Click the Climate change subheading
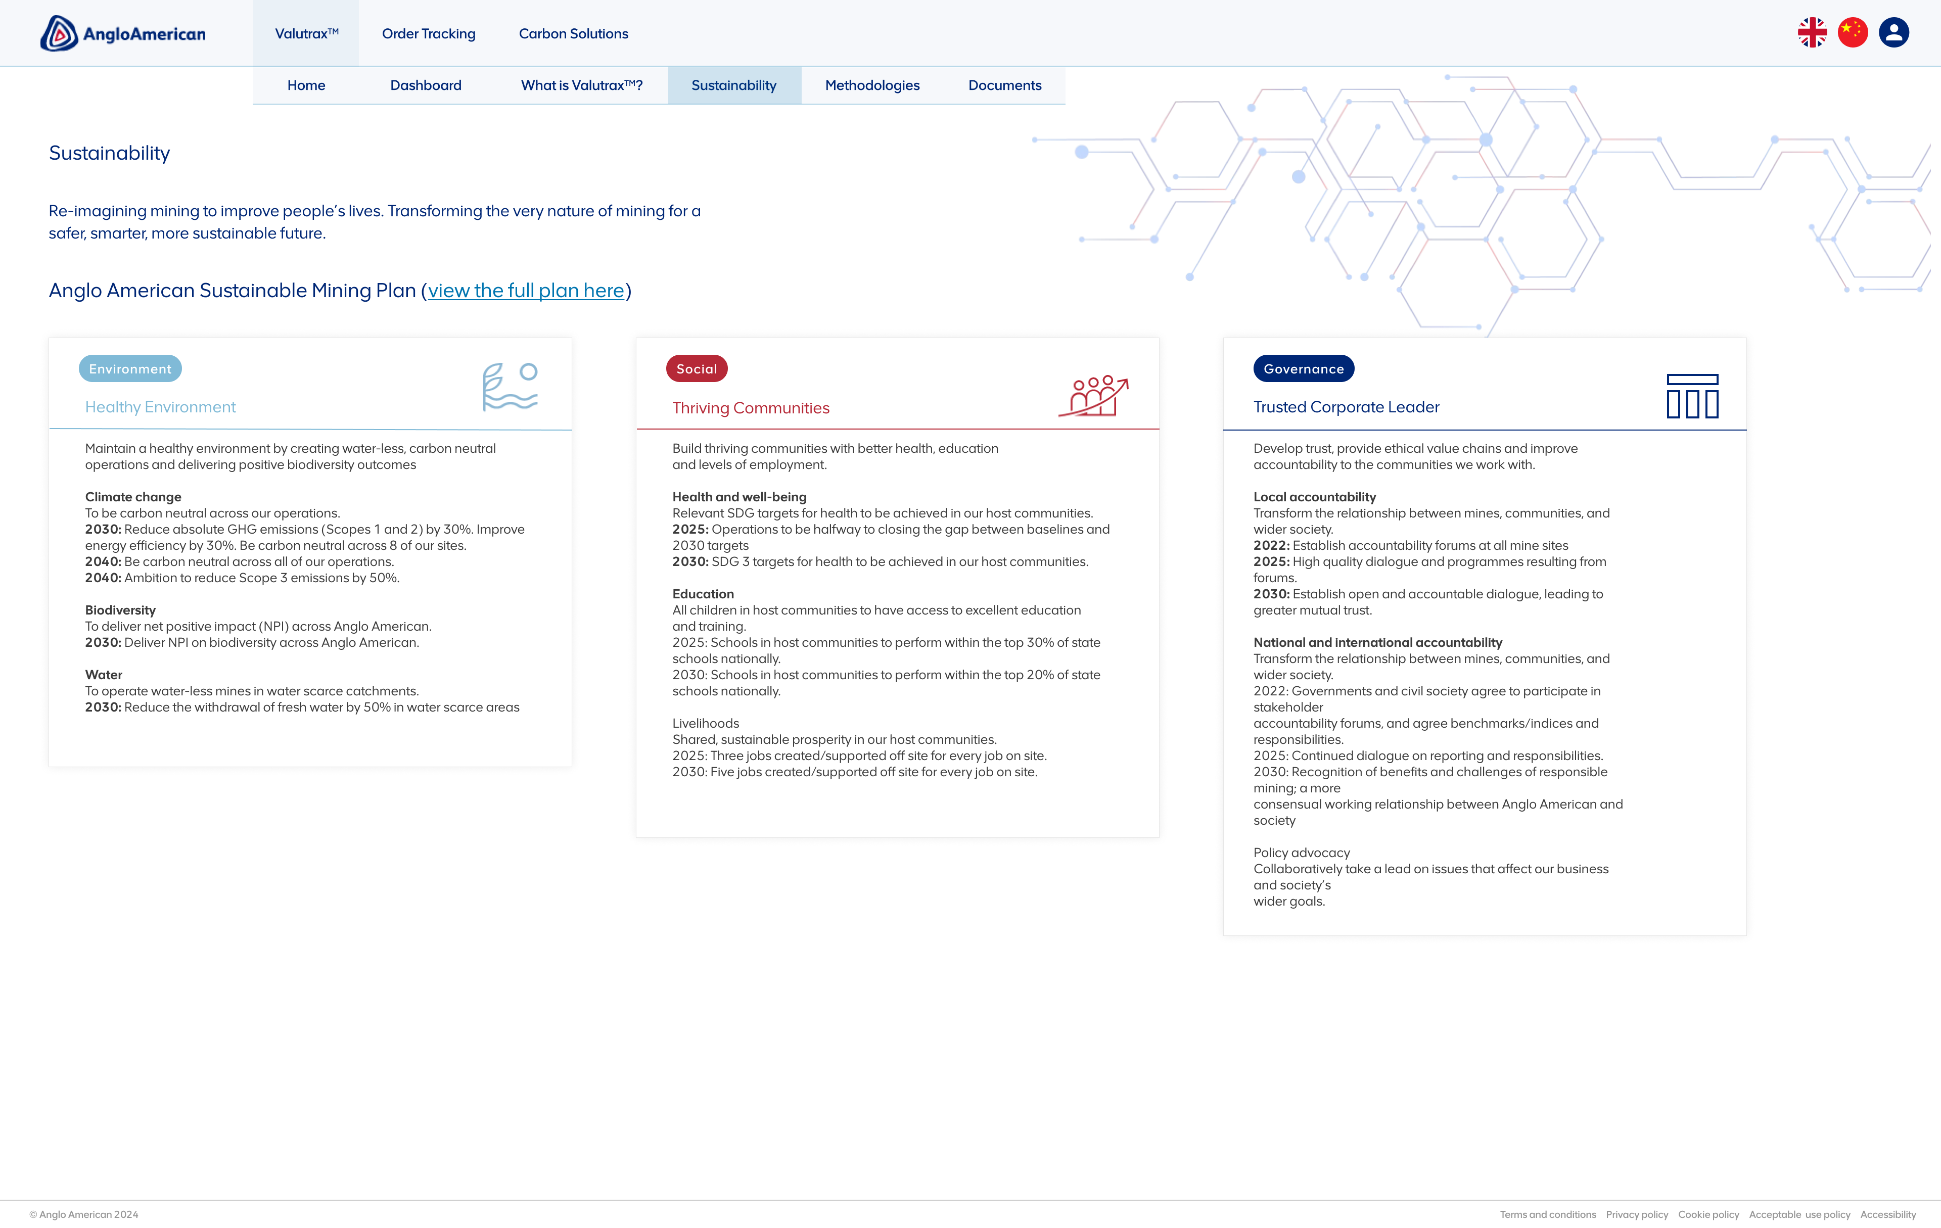 (133, 497)
